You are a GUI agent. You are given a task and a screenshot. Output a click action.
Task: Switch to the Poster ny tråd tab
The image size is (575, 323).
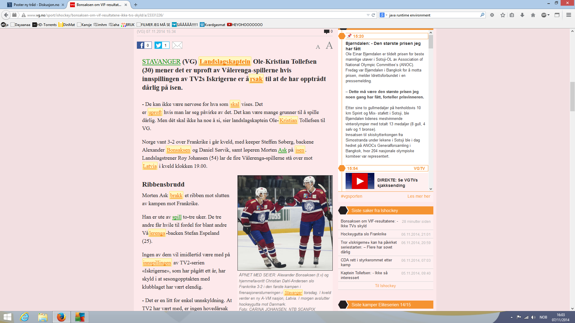[36, 5]
